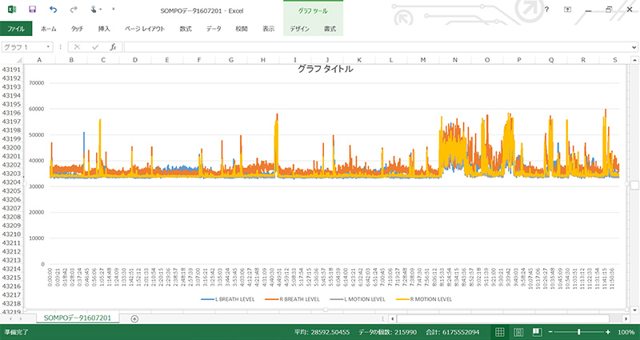Switch to the デザイン ribbon tab
Viewport: 640px width, 340px height.
(300, 28)
